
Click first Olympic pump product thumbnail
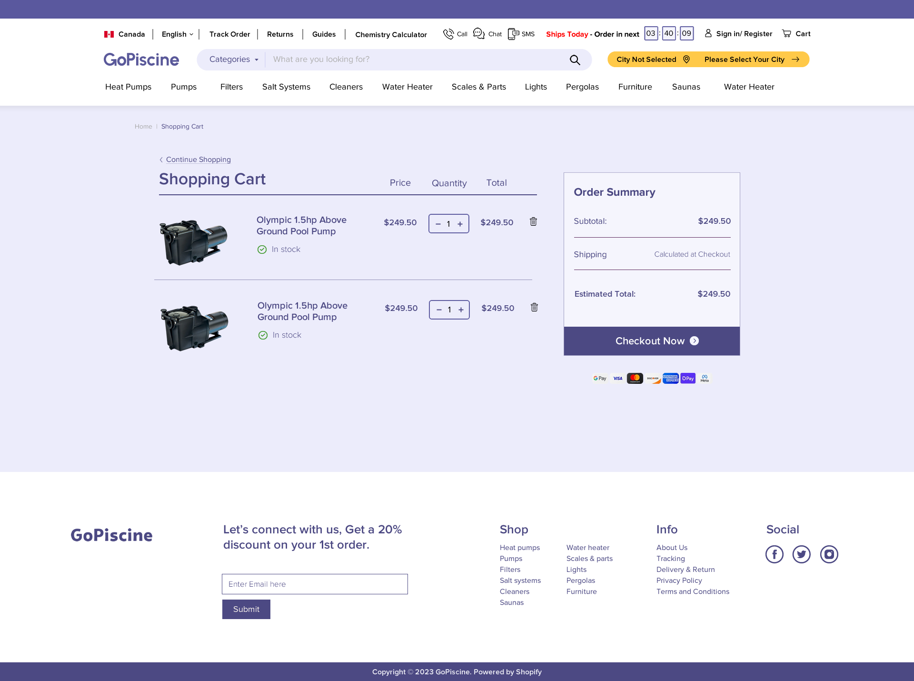[194, 242]
